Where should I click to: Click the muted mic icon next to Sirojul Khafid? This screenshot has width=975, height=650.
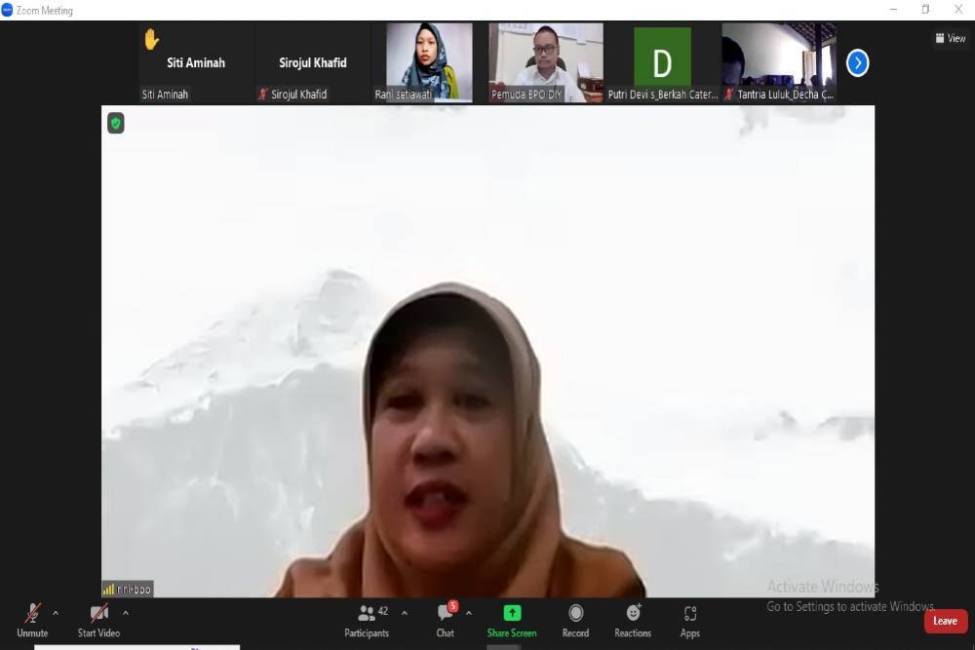point(263,95)
